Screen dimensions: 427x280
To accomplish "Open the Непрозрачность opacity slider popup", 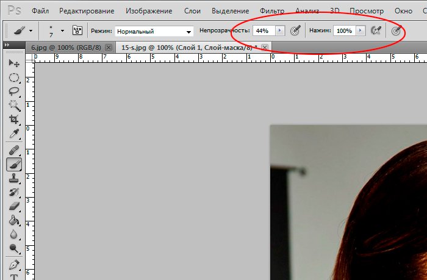I will point(279,31).
